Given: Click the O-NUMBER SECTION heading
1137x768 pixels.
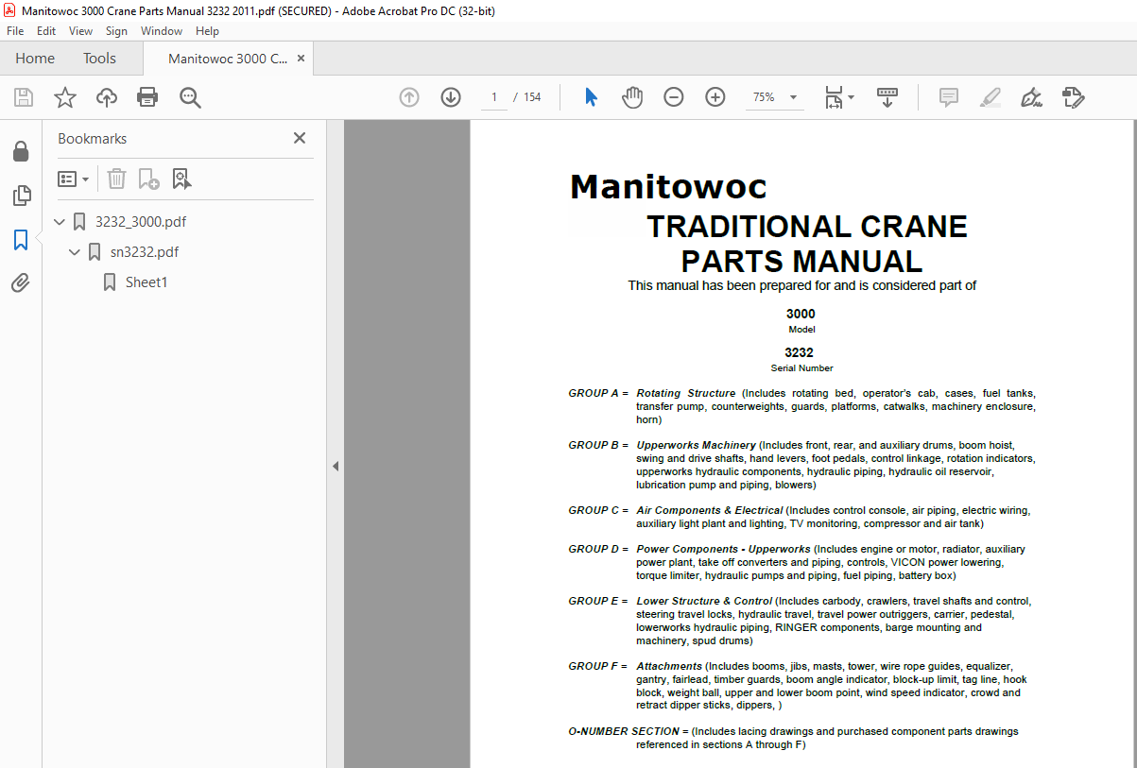Looking at the screenshot, I should (x=624, y=731).
